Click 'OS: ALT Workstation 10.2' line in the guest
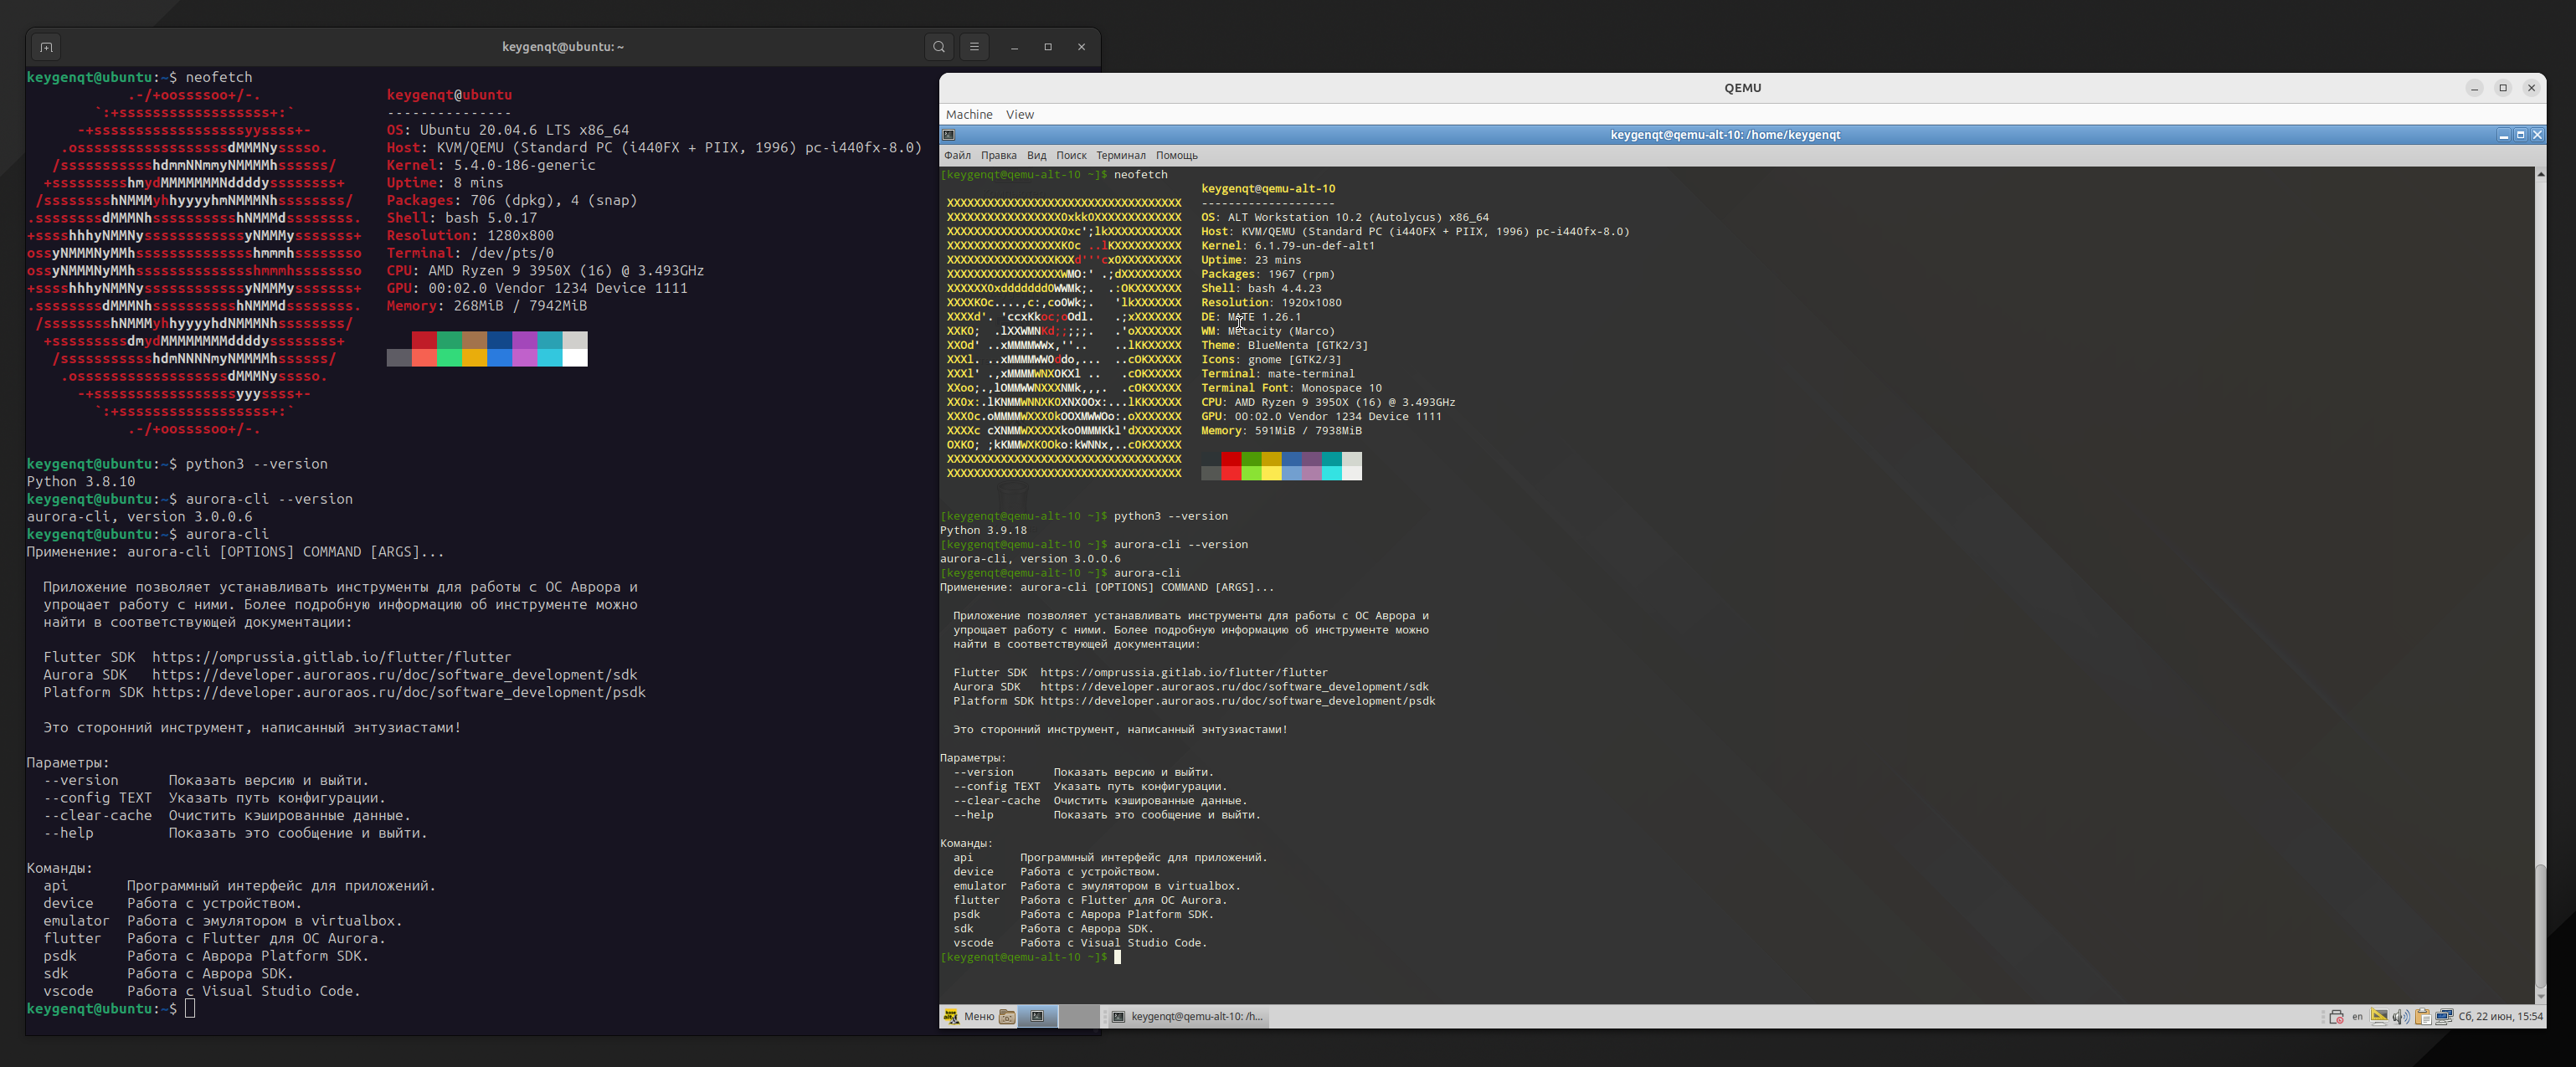Viewport: 2576px width, 1067px height. 1344,217
